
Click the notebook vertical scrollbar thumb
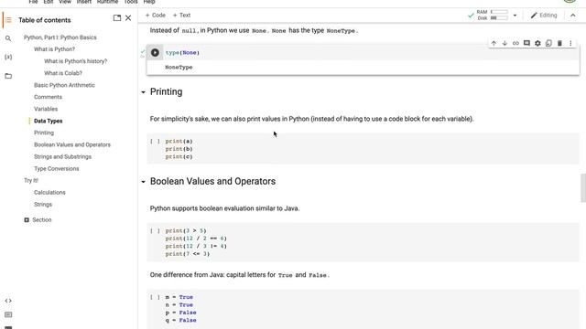583,188
